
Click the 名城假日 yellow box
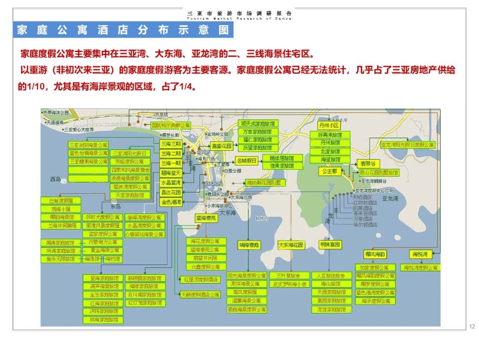click(x=245, y=160)
